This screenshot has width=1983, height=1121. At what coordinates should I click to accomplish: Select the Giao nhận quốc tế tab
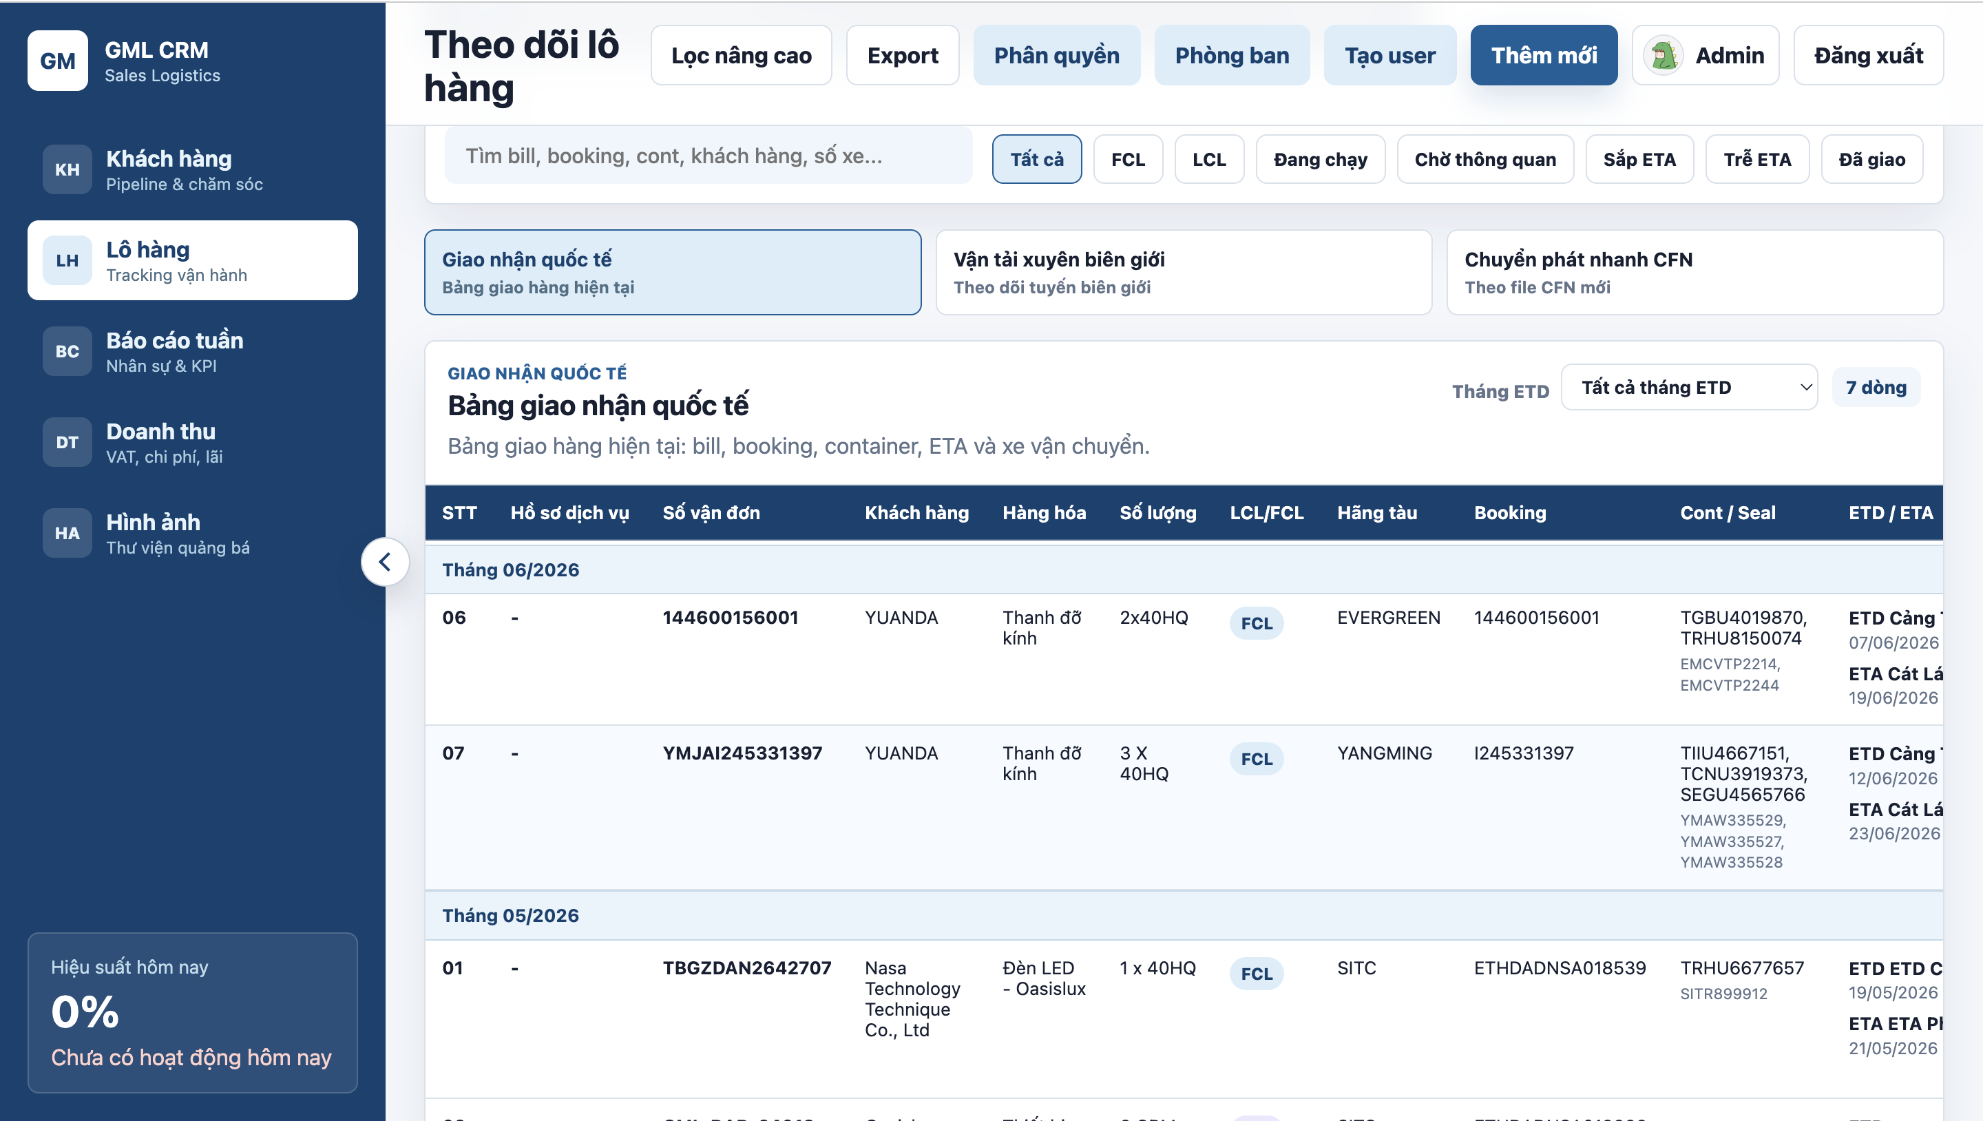tap(673, 272)
